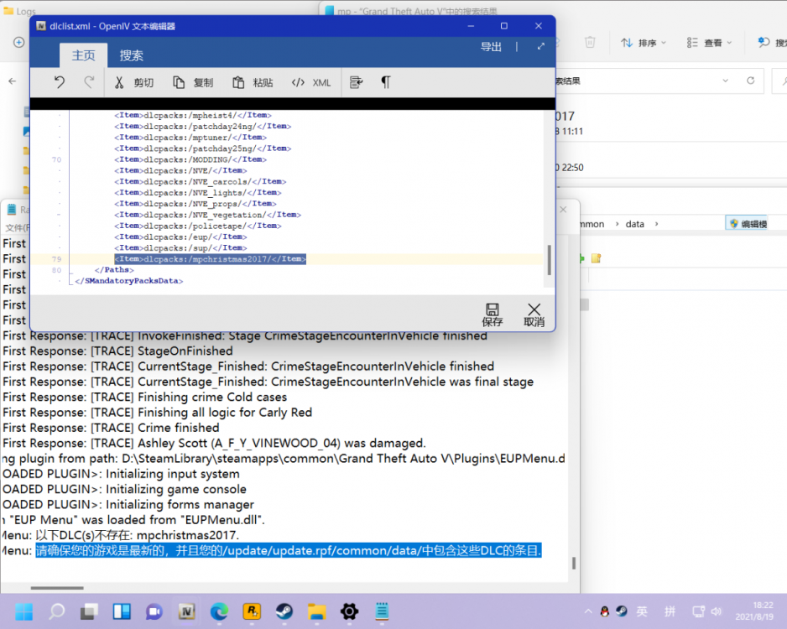Show hidden tray icons chevron

tap(588, 611)
